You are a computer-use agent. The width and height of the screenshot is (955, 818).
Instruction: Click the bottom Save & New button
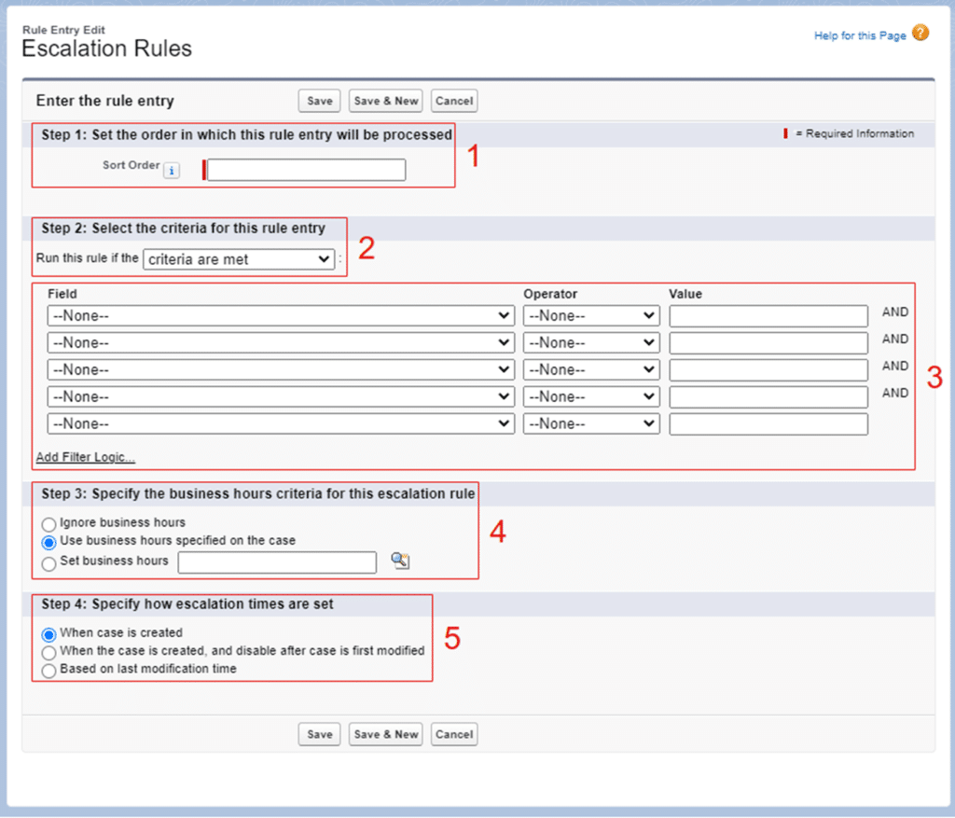pyautogui.click(x=386, y=735)
